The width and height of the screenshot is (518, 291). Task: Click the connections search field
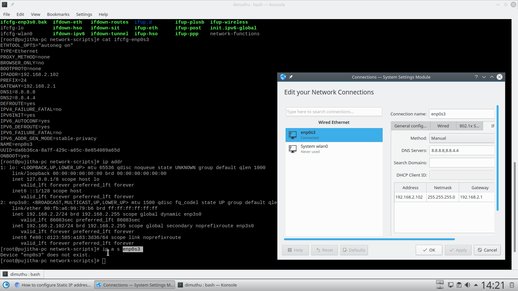334,112
